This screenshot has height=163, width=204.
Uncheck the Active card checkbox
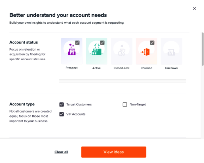coord(102,43)
